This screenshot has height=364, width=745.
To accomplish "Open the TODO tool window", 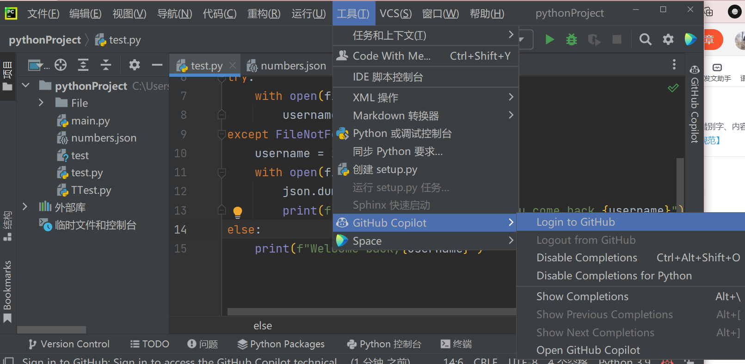I will [x=149, y=344].
